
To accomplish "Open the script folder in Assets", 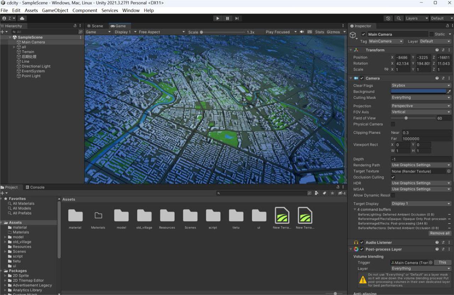I will [x=213, y=216].
